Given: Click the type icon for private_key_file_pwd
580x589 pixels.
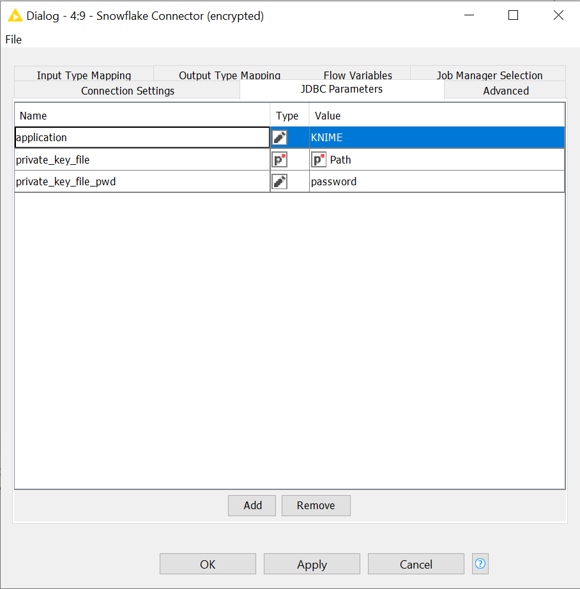Looking at the screenshot, I should (280, 182).
